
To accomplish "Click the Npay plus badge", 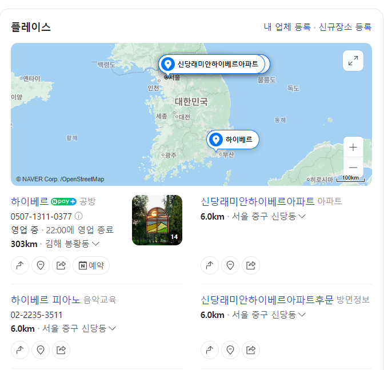I will click(63, 201).
